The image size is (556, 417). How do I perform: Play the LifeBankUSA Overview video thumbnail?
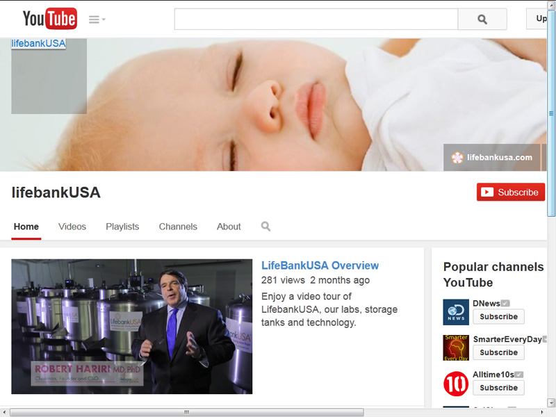(x=132, y=327)
